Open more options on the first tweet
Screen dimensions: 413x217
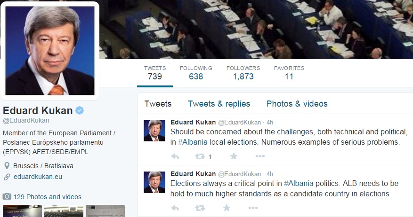[260, 156]
